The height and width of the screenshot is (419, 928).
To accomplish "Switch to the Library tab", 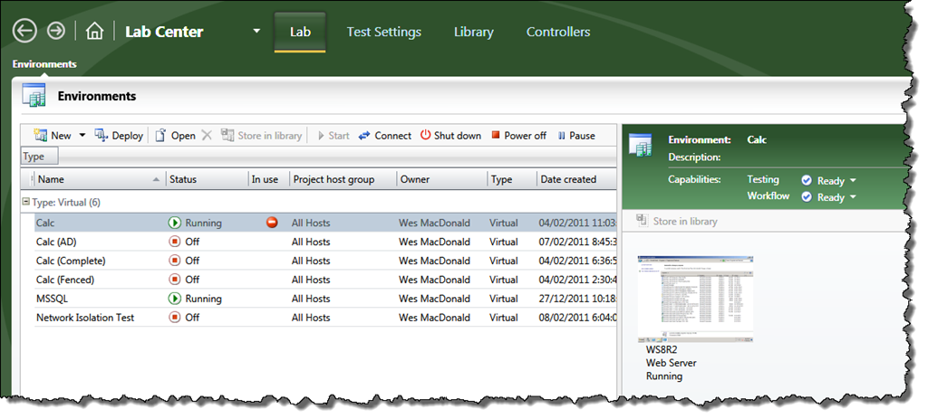I will pyautogui.click(x=473, y=32).
